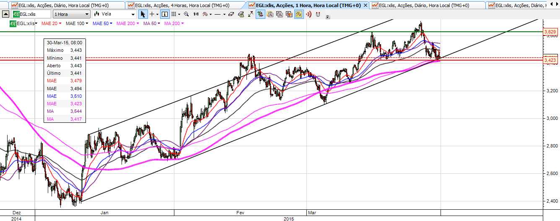Select the red-green measure arrow tool
This screenshot has width=560, height=221.
pyautogui.click(x=251, y=14)
